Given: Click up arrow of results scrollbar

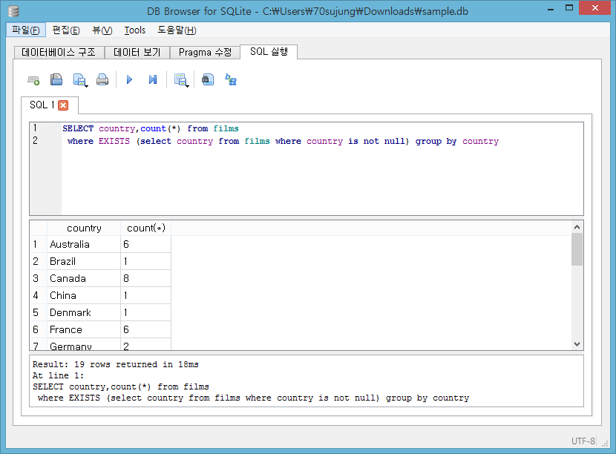Looking at the screenshot, I should point(577,227).
